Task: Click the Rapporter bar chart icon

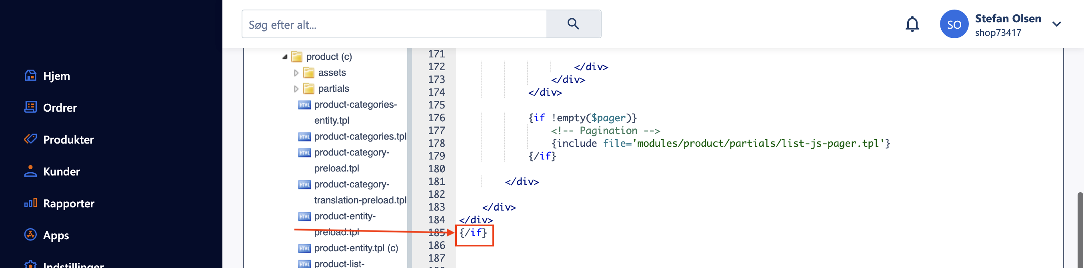Action: [x=30, y=203]
